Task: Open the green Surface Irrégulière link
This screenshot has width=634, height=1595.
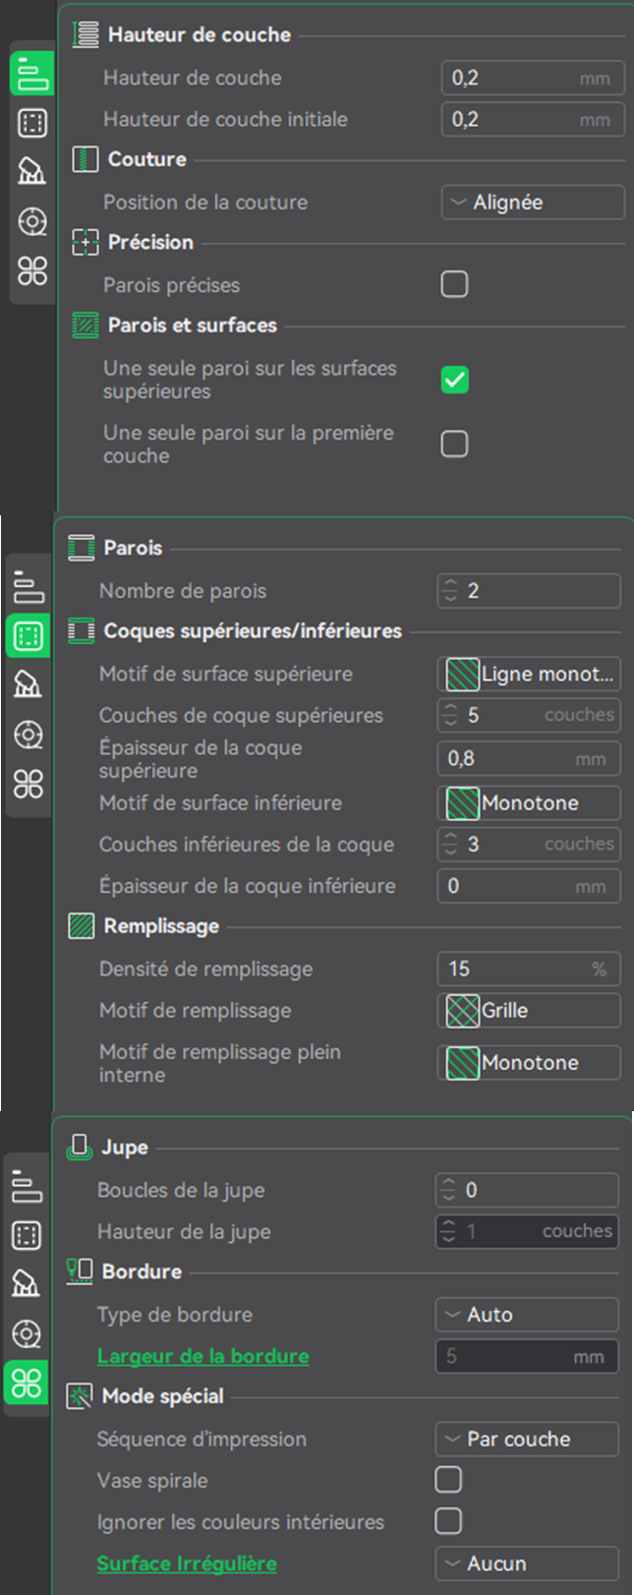Action: tap(187, 1564)
